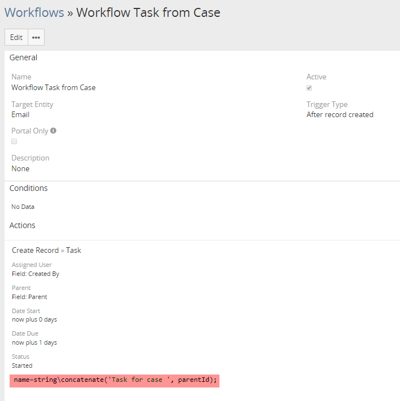Viewport: 400px width, 401px height.
Task: Click the Description value None
Action: [20, 168]
